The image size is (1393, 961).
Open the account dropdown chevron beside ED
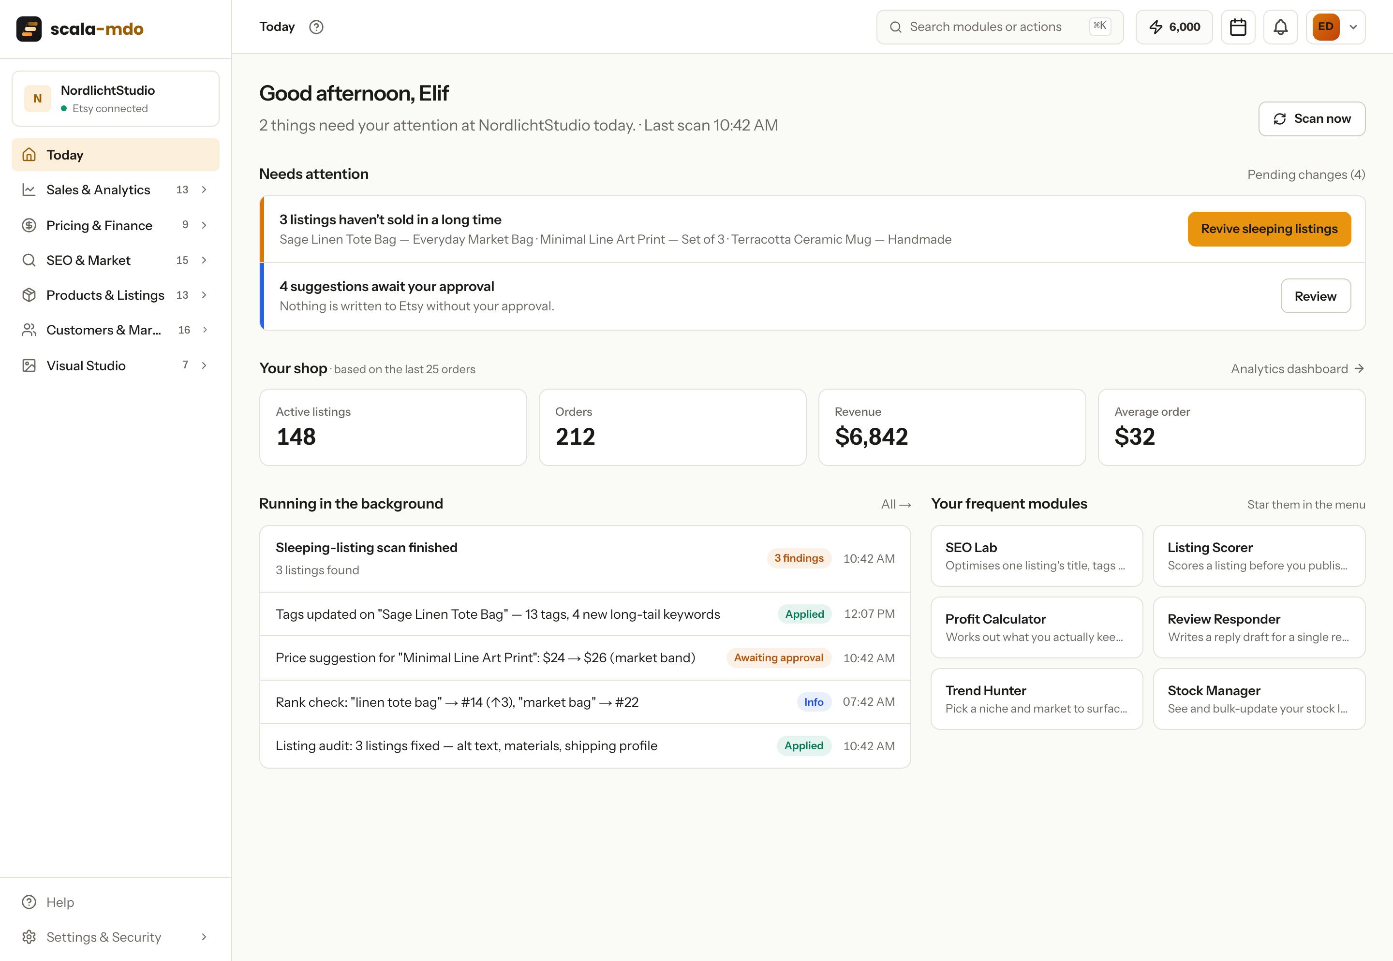pyautogui.click(x=1353, y=27)
